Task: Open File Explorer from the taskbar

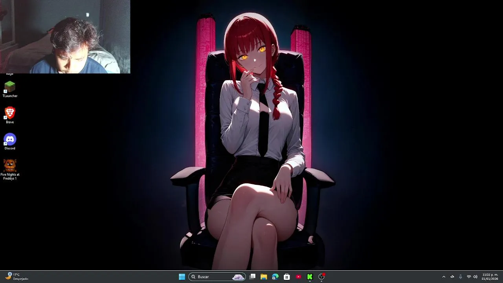Action: tap(264, 277)
